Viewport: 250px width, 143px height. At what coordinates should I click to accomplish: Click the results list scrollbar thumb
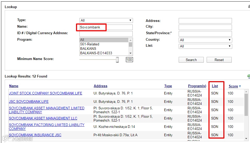pyautogui.click(x=246, y=105)
